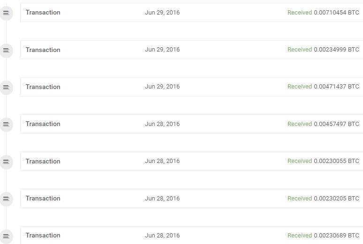Click the list icon beside the 0.00234999 BTC transaction
Image resolution: width=363 pixels, height=244 pixels.
tap(6, 51)
